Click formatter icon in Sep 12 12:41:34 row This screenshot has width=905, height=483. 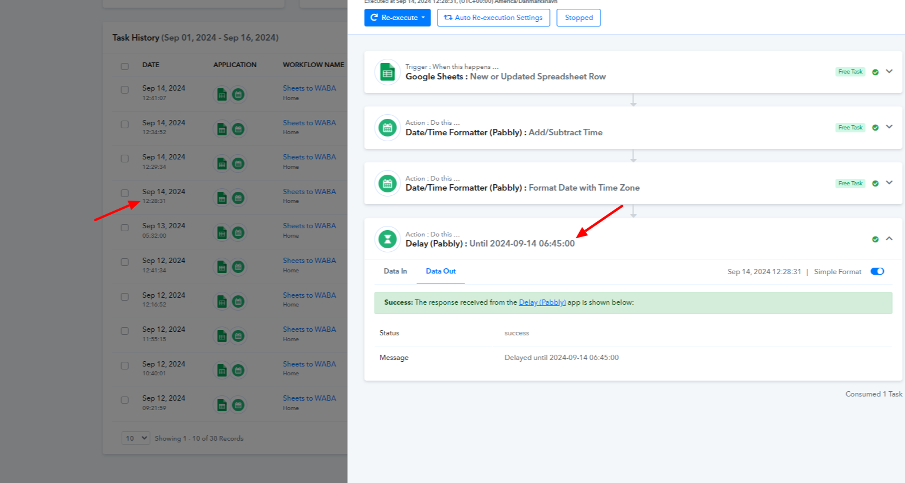(238, 267)
